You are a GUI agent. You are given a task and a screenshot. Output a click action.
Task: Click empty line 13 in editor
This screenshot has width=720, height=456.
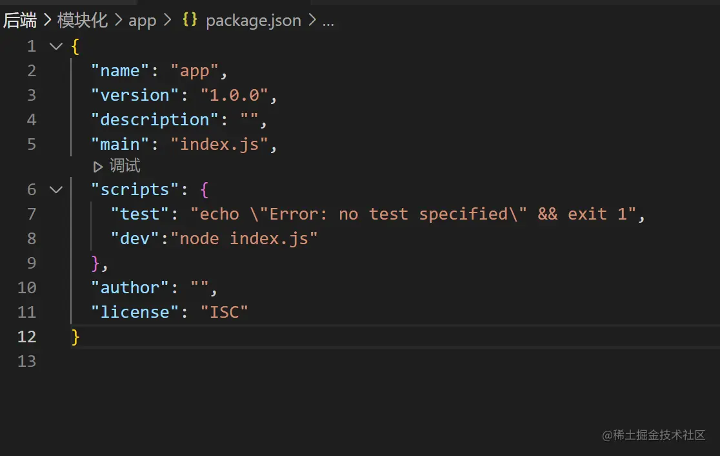258,361
